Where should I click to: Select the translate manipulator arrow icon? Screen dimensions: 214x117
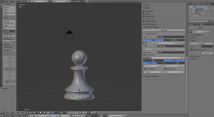pyautogui.click(x=53, y=112)
